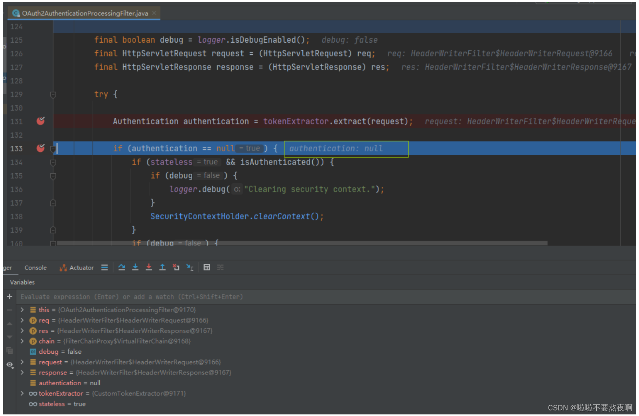
Task: Switch to the Console tab
Action: [x=35, y=267]
